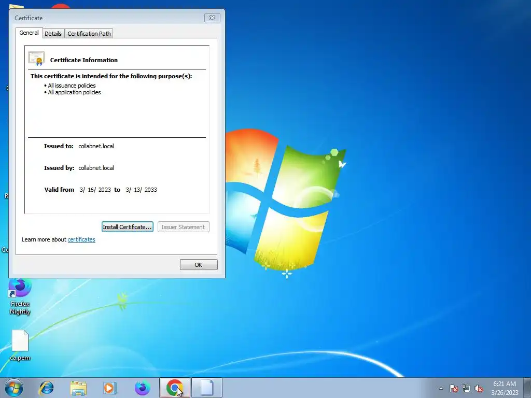Viewport: 531px width, 398px height.
Task: Switch to Google Chrome in taskbar
Action: [x=175, y=388]
